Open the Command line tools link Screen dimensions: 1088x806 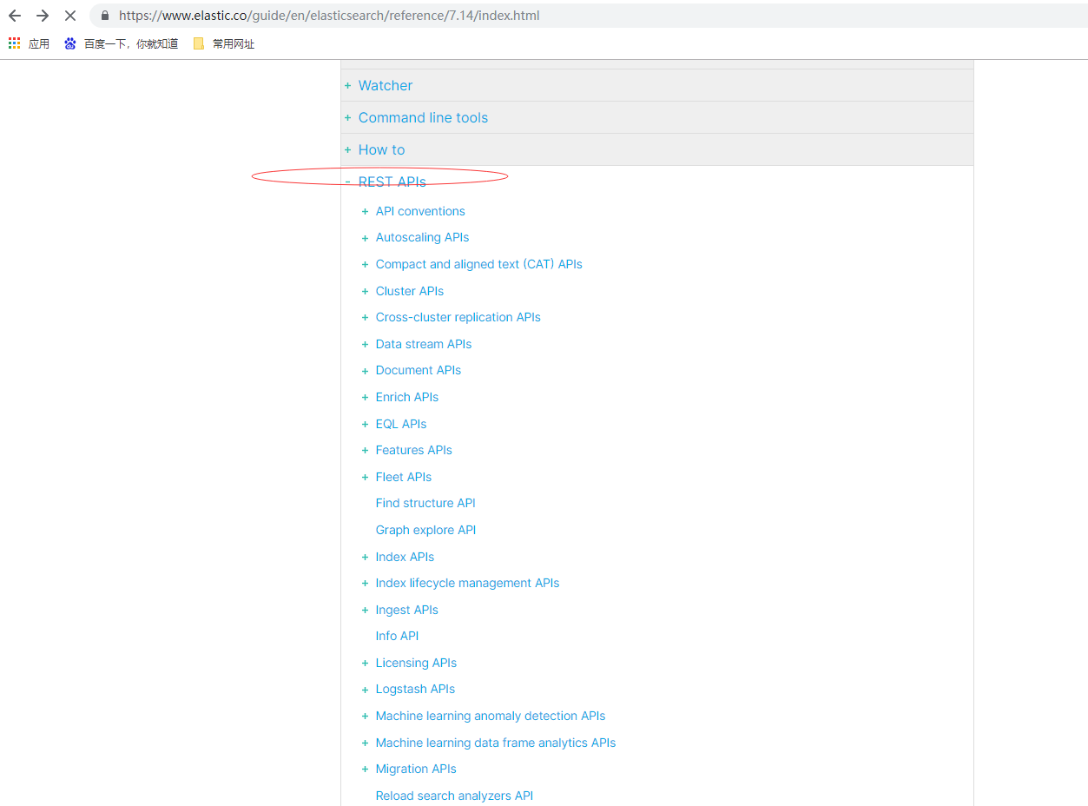coord(423,117)
